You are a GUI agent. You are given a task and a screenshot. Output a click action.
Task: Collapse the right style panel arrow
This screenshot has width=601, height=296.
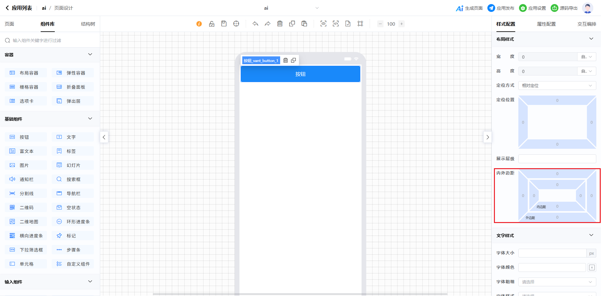487,137
